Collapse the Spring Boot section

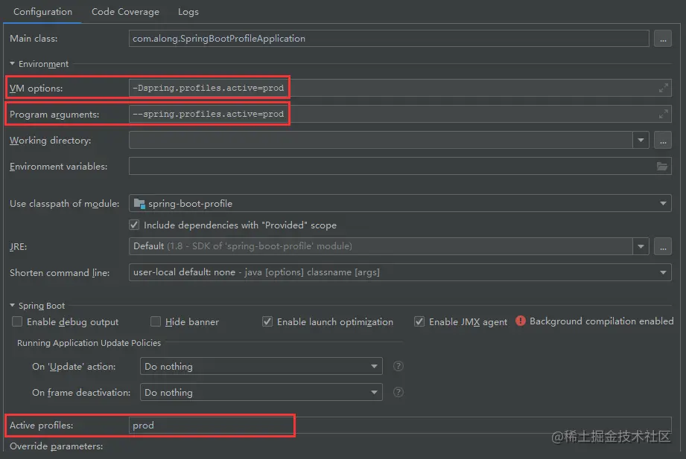[x=12, y=305]
